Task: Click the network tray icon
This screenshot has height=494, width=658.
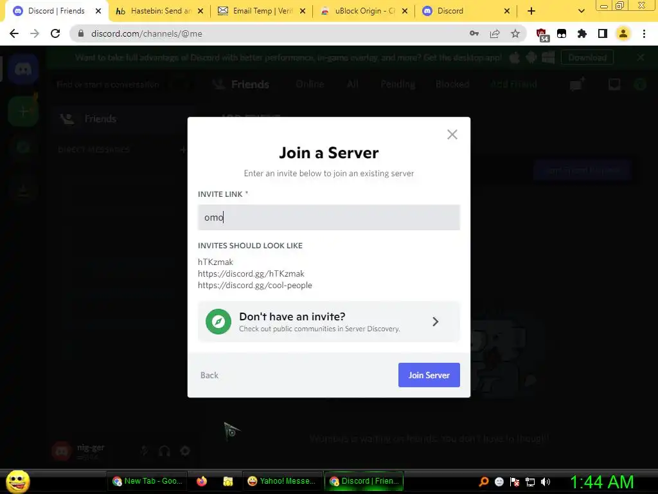Action: 530,482
